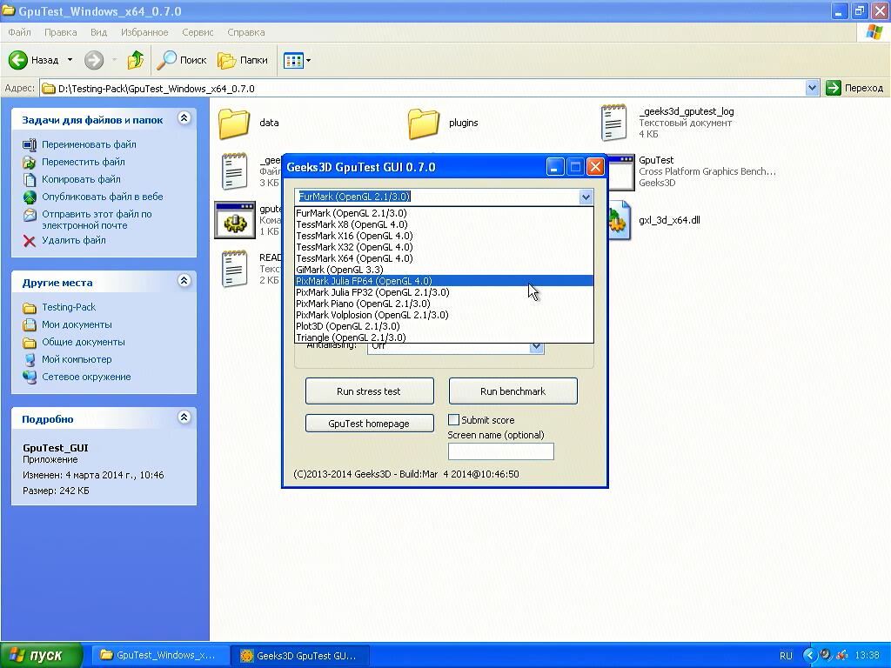The height and width of the screenshot is (668, 891).
Task: Select the _geeks3d_gputest_log text file icon
Action: (x=613, y=123)
